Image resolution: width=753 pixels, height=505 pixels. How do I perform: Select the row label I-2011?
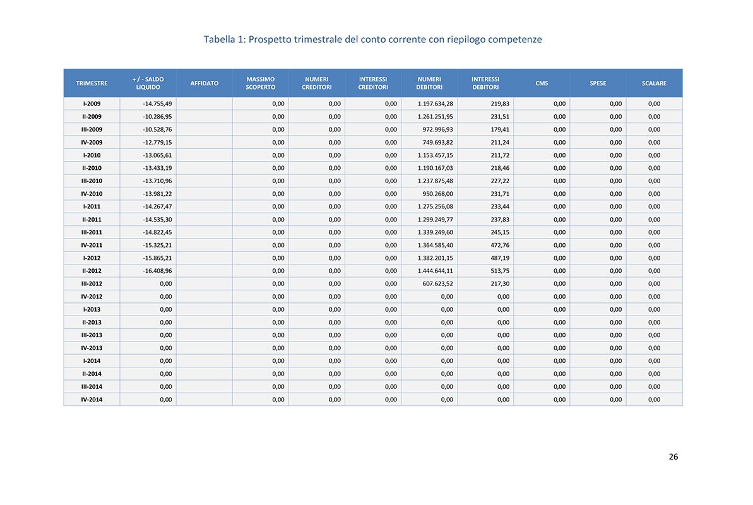[x=92, y=206]
